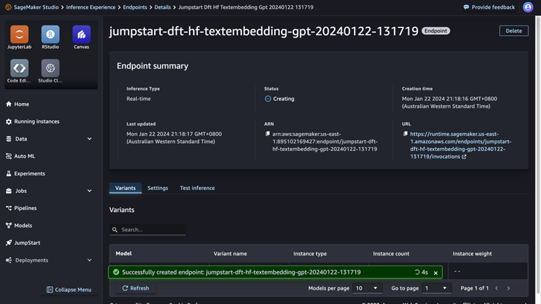Click the page vertical scrollbar

pyautogui.click(x=538, y=155)
